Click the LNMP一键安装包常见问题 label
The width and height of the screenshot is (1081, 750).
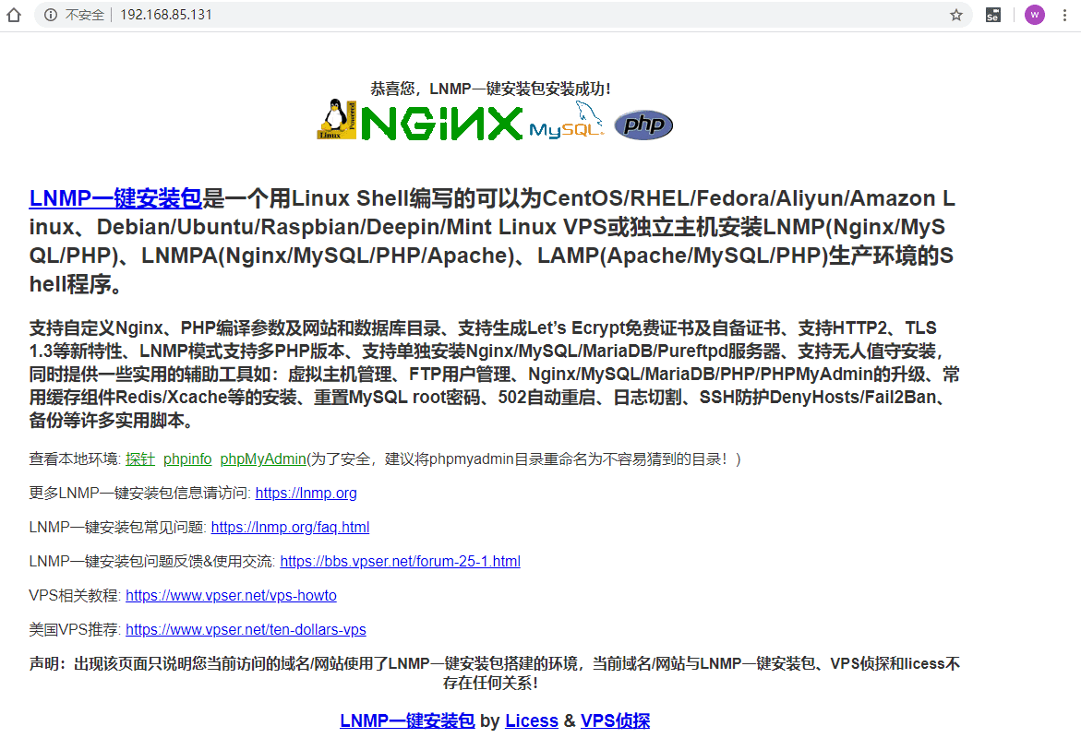(x=118, y=527)
